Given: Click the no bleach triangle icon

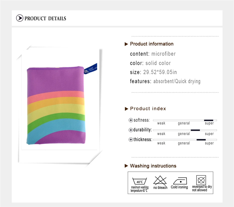Looking at the screenshot, I should tap(160, 180).
